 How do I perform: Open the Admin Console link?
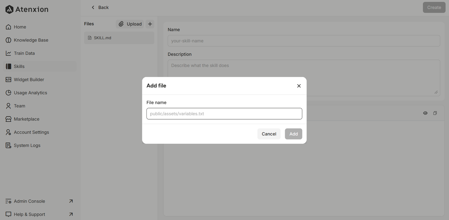click(40, 201)
